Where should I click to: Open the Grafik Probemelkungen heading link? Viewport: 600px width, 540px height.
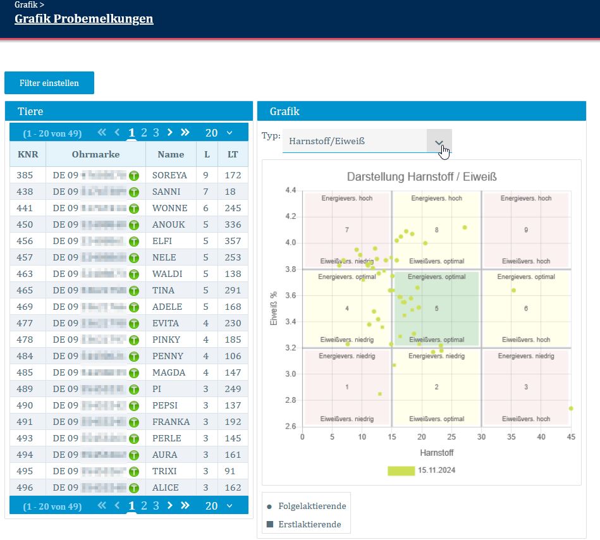[x=83, y=18]
